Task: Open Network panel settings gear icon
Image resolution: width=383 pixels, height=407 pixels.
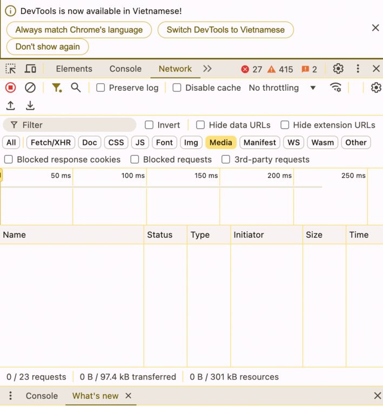Action: coord(376,88)
